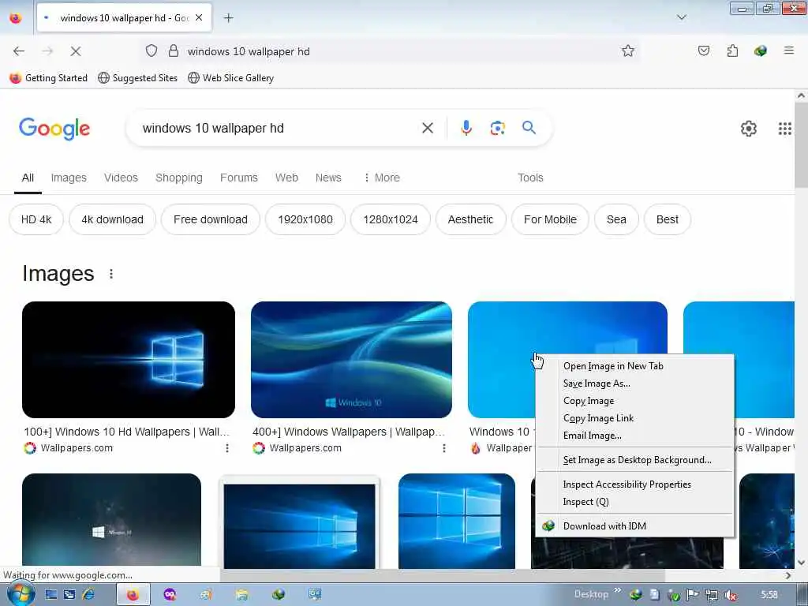The width and height of the screenshot is (808, 606).
Task: View site info via the padlock icon
Action: (174, 50)
